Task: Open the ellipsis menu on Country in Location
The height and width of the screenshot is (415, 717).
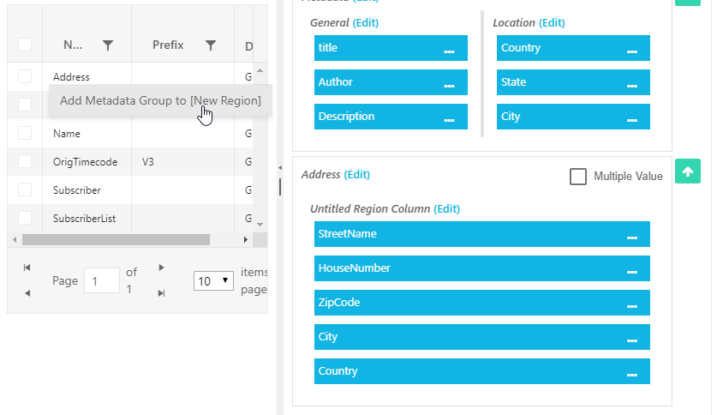Action: click(x=632, y=49)
